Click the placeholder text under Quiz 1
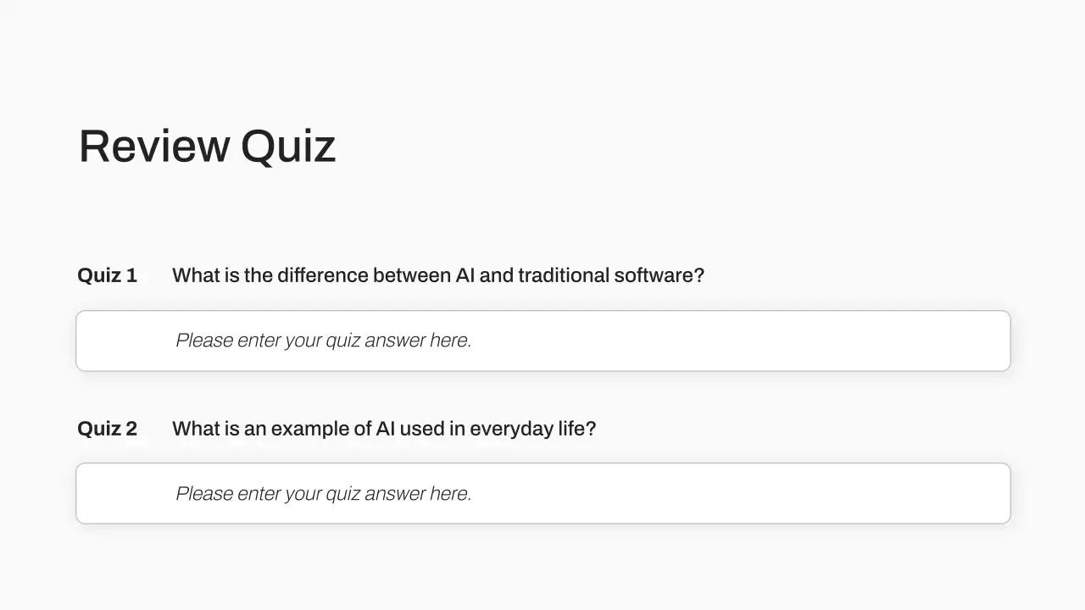The width and height of the screenshot is (1085, 610). [x=323, y=341]
